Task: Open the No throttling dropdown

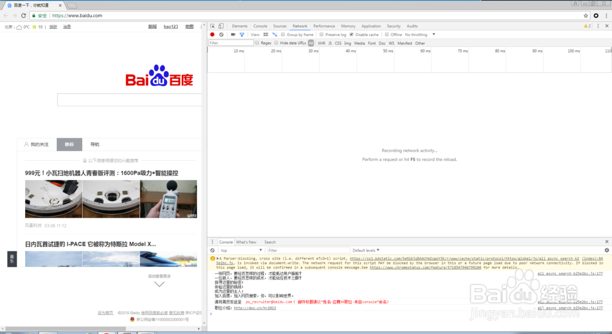Action: click(x=420, y=35)
